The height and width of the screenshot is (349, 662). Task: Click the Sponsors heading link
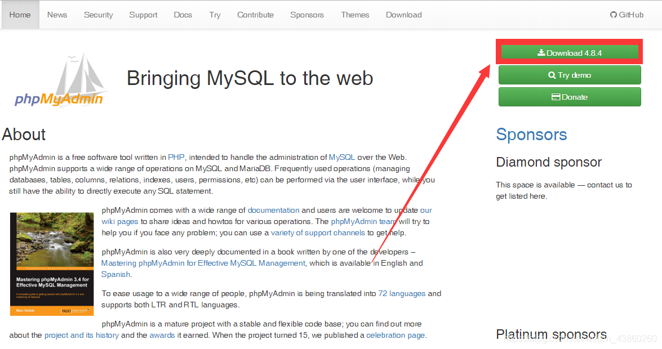tap(531, 135)
